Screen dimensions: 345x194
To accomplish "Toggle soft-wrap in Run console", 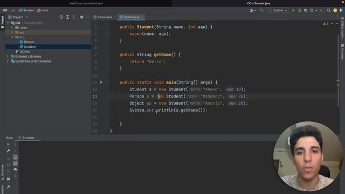I will (15, 157).
